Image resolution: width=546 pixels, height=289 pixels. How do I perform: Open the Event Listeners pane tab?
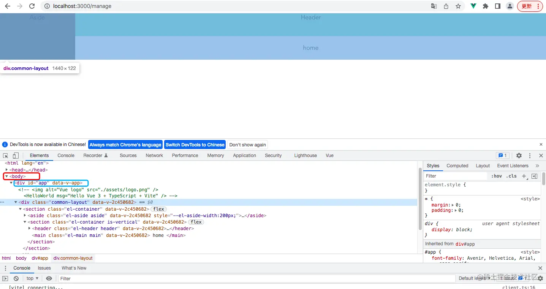coord(513,166)
